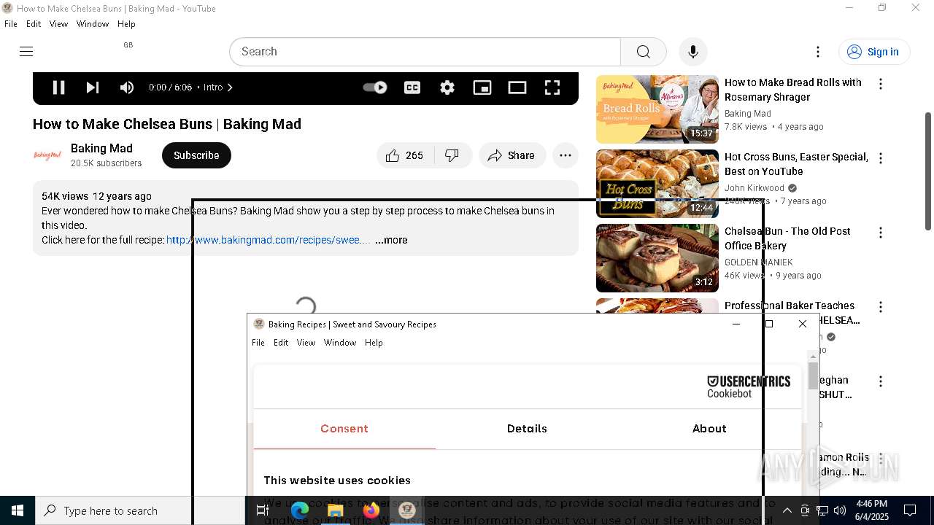
Task: Open the YouTube hamburger guide menu
Action: [26, 51]
